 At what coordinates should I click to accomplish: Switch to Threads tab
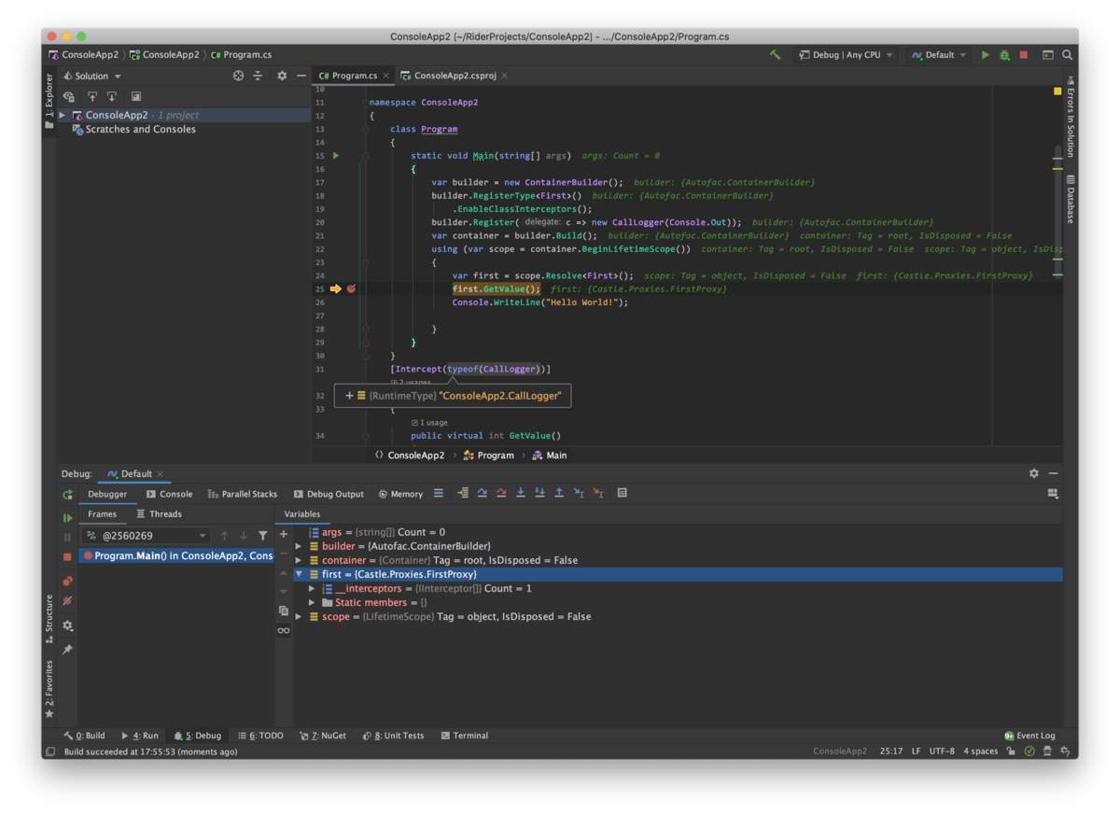[x=159, y=514]
